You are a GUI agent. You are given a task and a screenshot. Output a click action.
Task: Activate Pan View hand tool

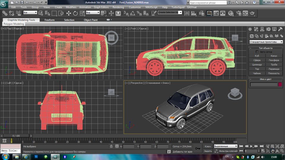pyautogui.click(x=273, y=151)
